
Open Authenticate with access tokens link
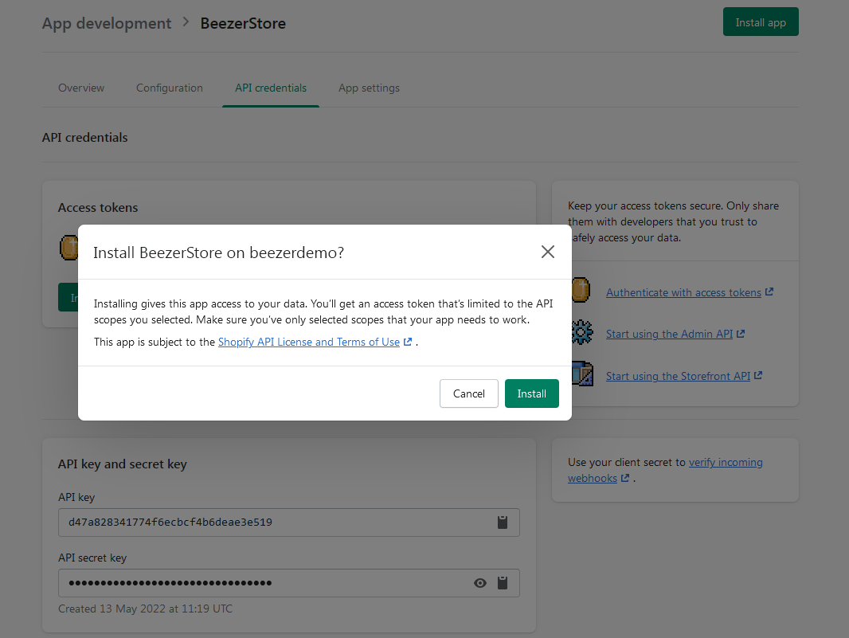[683, 292]
